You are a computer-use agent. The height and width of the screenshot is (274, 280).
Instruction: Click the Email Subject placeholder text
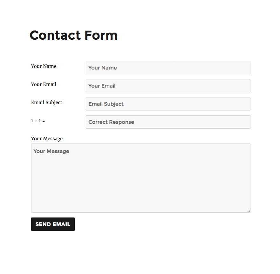click(106, 104)
